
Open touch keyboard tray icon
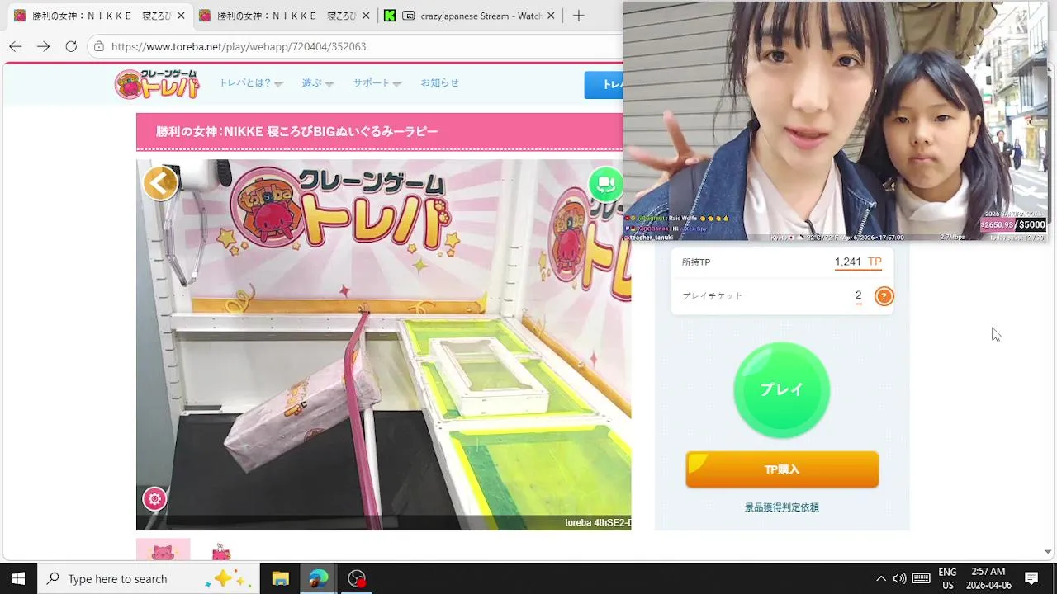point(922,578)
